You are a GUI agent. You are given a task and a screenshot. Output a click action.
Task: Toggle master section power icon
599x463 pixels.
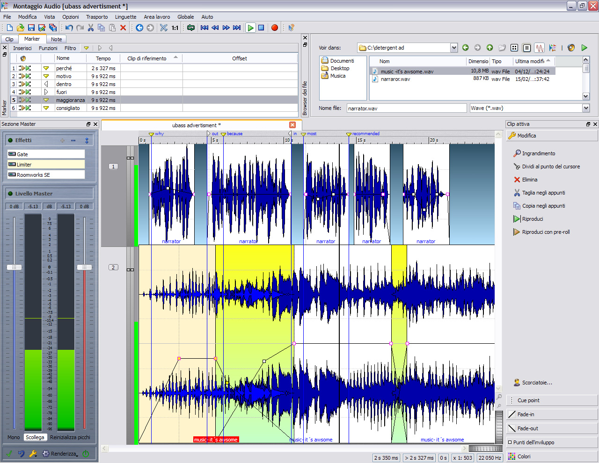pos(86,454)
